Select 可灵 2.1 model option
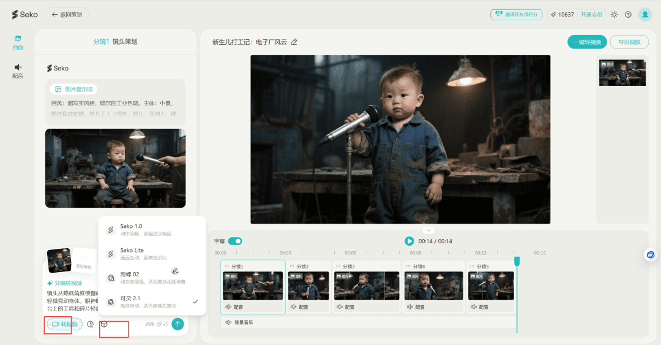Image resolution: width=661 pixels, height=345 pixels. click(152, 301)
